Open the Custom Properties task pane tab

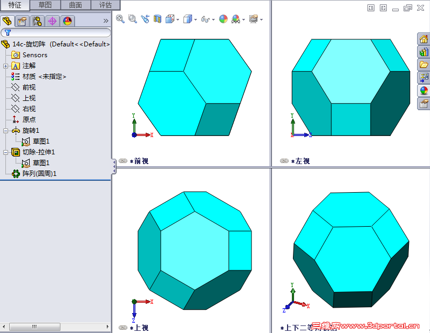click(424, 104)
